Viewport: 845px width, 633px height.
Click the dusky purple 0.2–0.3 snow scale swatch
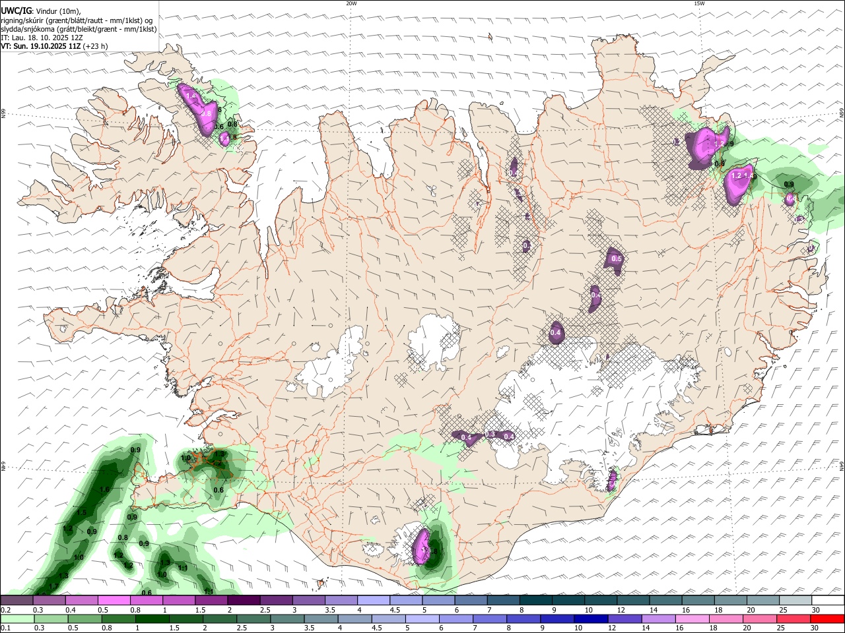pyautogui.click(x=17, y=601)
